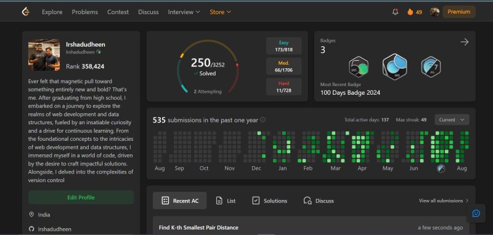
Task: Click the 'a few seconds ago' timestamp
Action: [x=440, y=228]
